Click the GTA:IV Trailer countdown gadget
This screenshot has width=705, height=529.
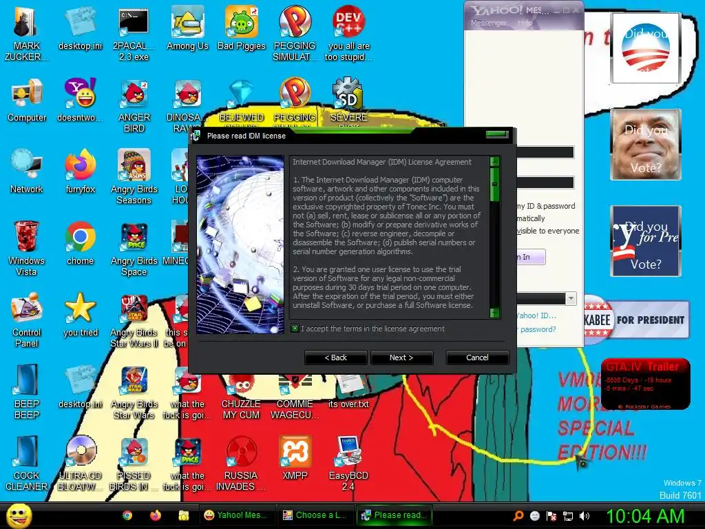tap(646, 384)
